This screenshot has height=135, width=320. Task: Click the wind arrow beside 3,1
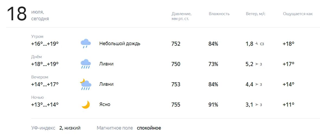(257, 105)
